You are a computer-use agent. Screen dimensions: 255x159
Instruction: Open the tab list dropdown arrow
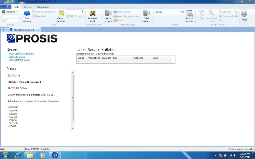2,30
